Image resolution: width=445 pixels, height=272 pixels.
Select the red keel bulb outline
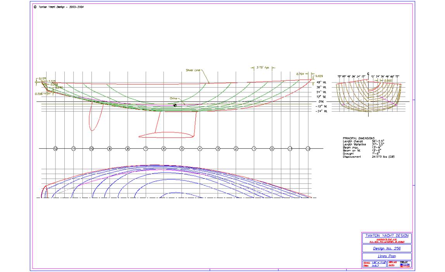(x=166, y=135)
